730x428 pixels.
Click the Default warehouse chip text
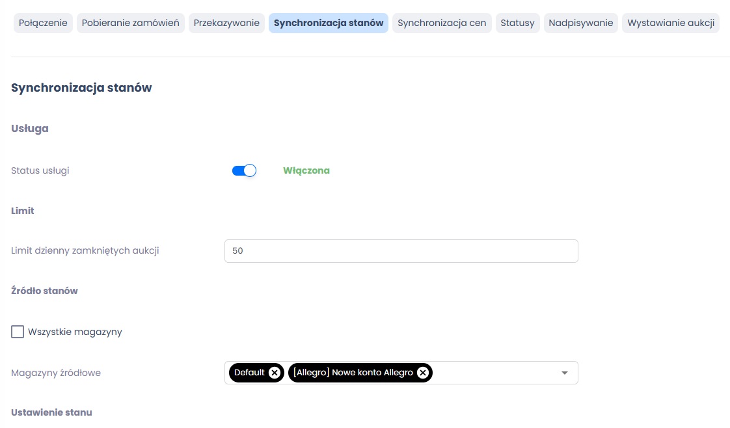tap(249, 373)
